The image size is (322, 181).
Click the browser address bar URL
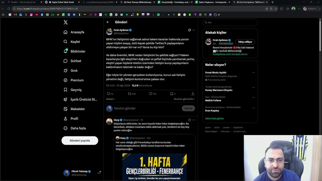coord(47,9)
